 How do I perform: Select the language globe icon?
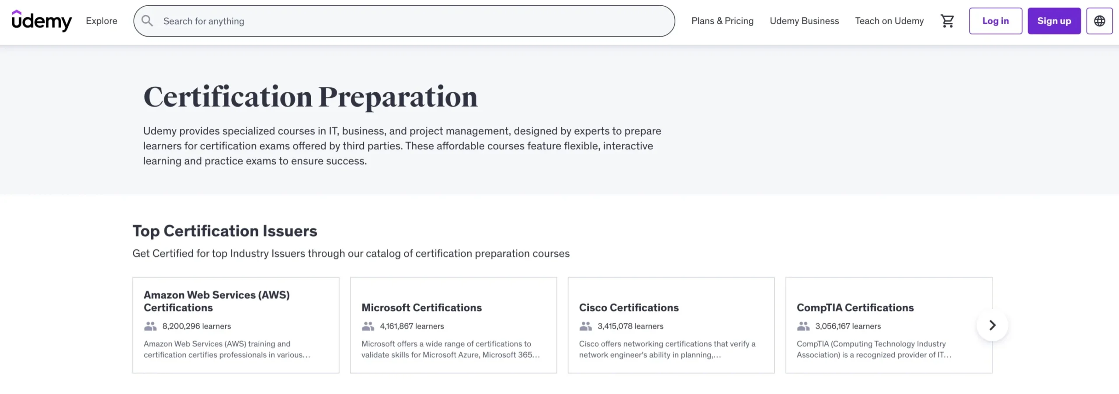(x=1099, y=21)
